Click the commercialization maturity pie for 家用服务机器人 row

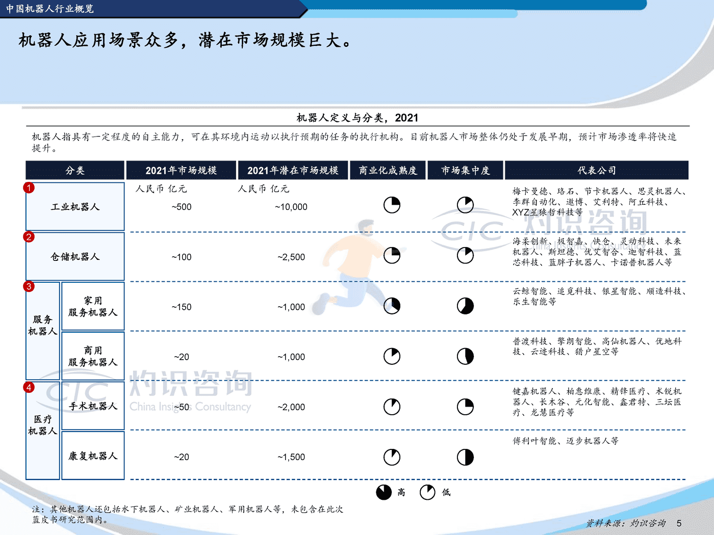tap(392, 306)
